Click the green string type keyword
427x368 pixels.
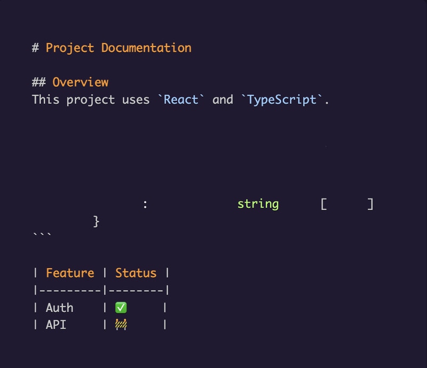[258, 204]
